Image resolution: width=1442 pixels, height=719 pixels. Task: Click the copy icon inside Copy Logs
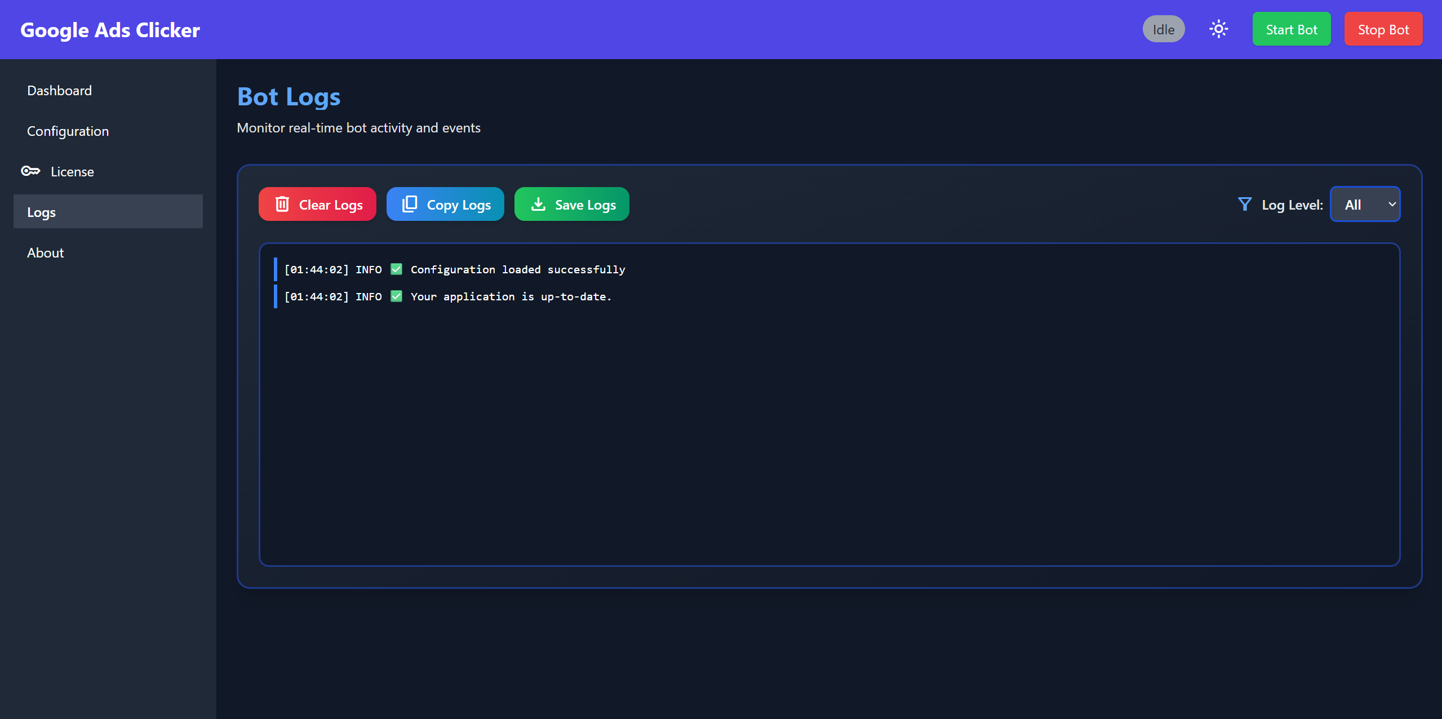(x=409, y=204)
